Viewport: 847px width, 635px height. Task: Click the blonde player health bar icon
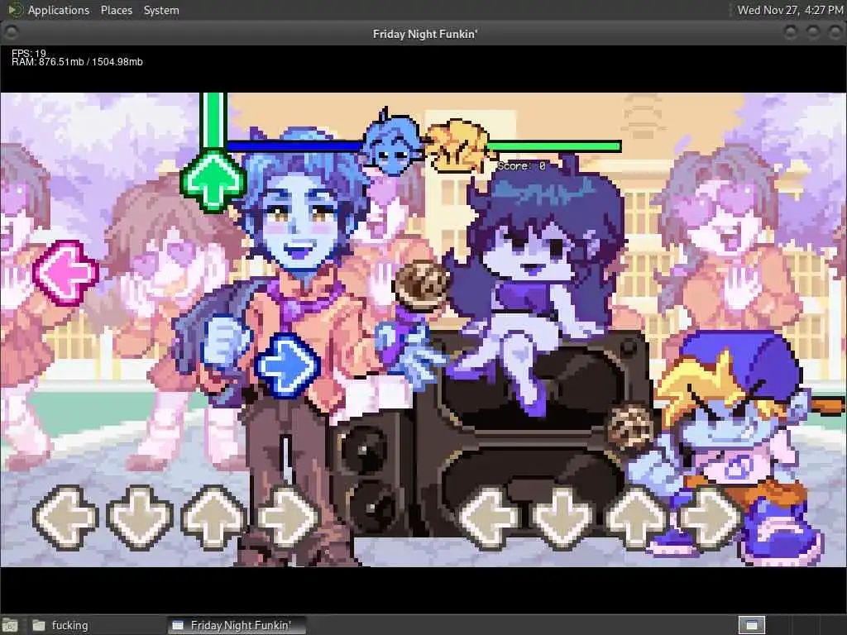click(459, 146)
